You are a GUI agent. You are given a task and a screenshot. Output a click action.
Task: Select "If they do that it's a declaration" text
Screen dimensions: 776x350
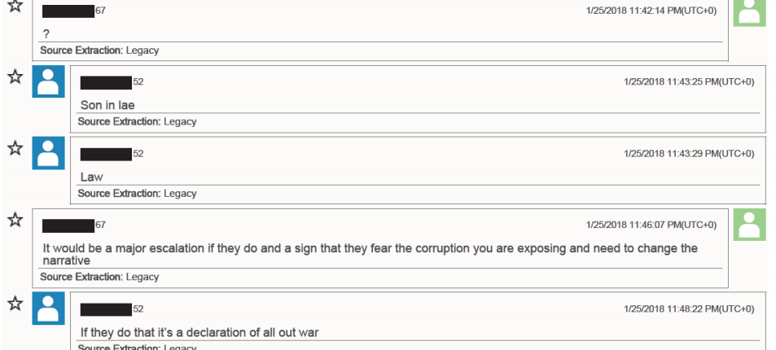pyautogui.click(x=199, y=332)
